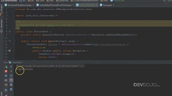Image resolution: width=172 pixels, height=96 pixels.
Task: Toggle soft-wrap in the console
Action: [11, 76]
